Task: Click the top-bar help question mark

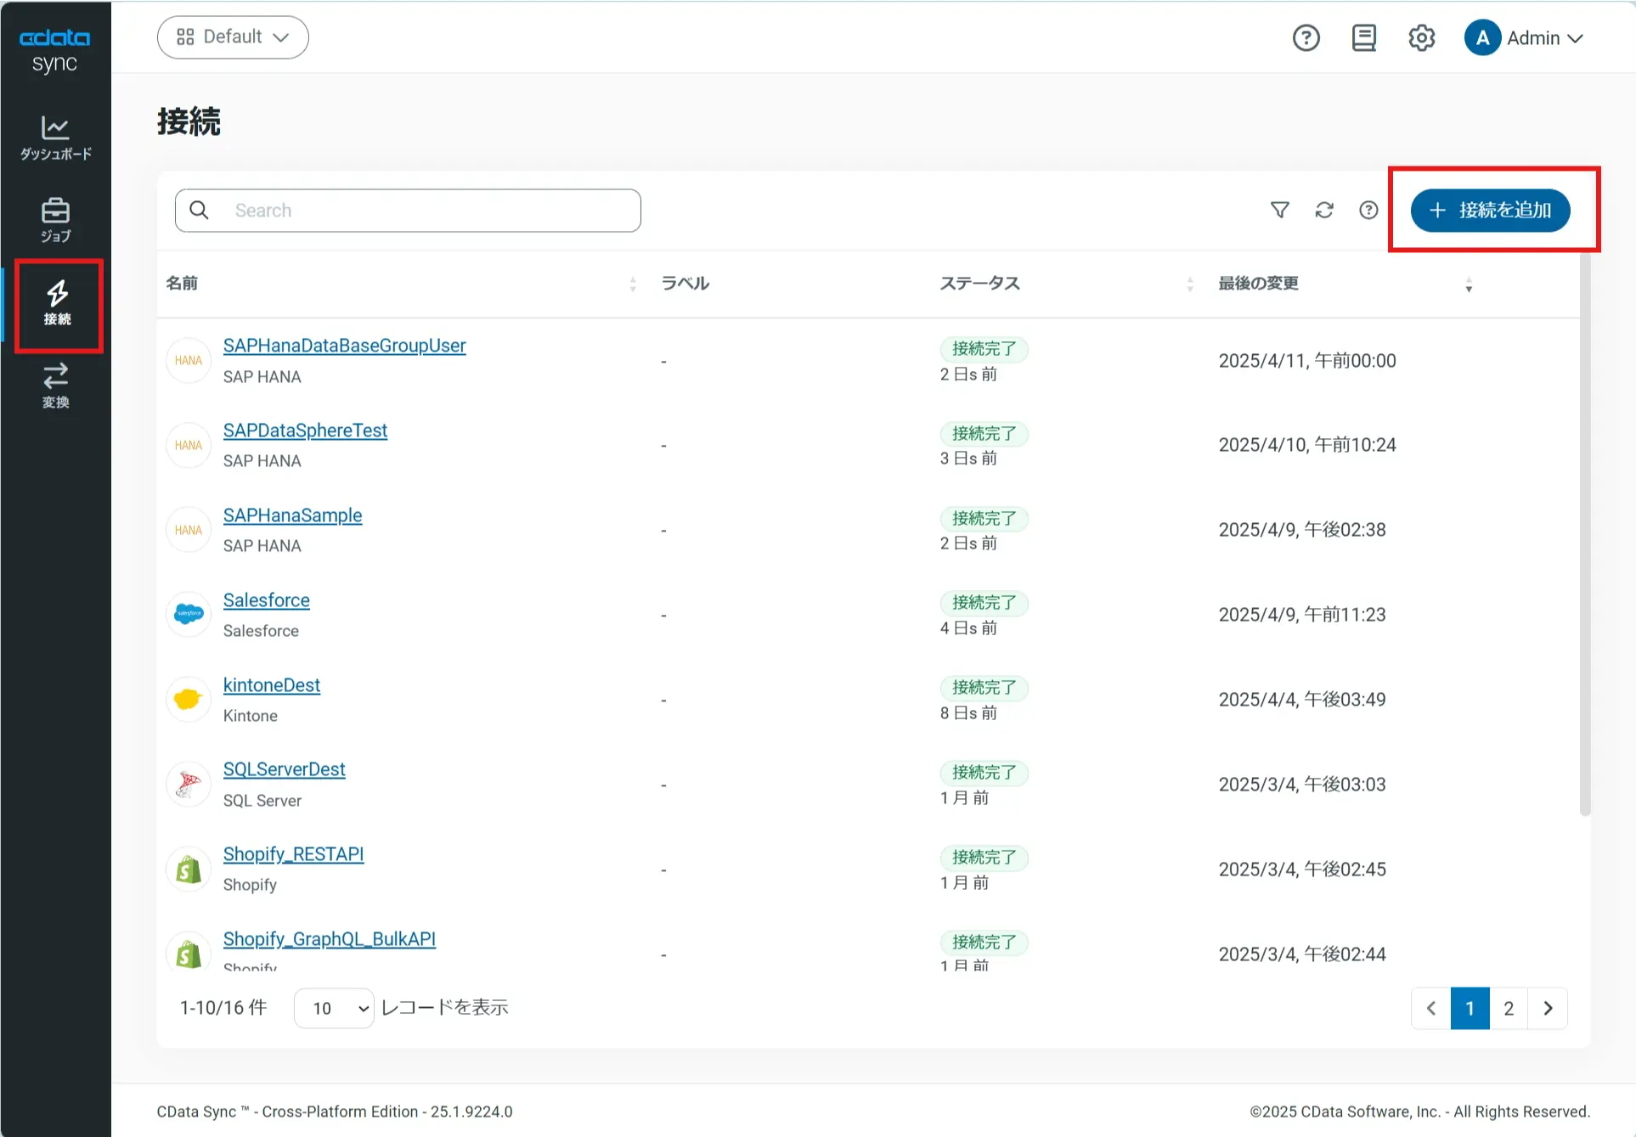Action: pyautogui.click(x=1306, y=37)
